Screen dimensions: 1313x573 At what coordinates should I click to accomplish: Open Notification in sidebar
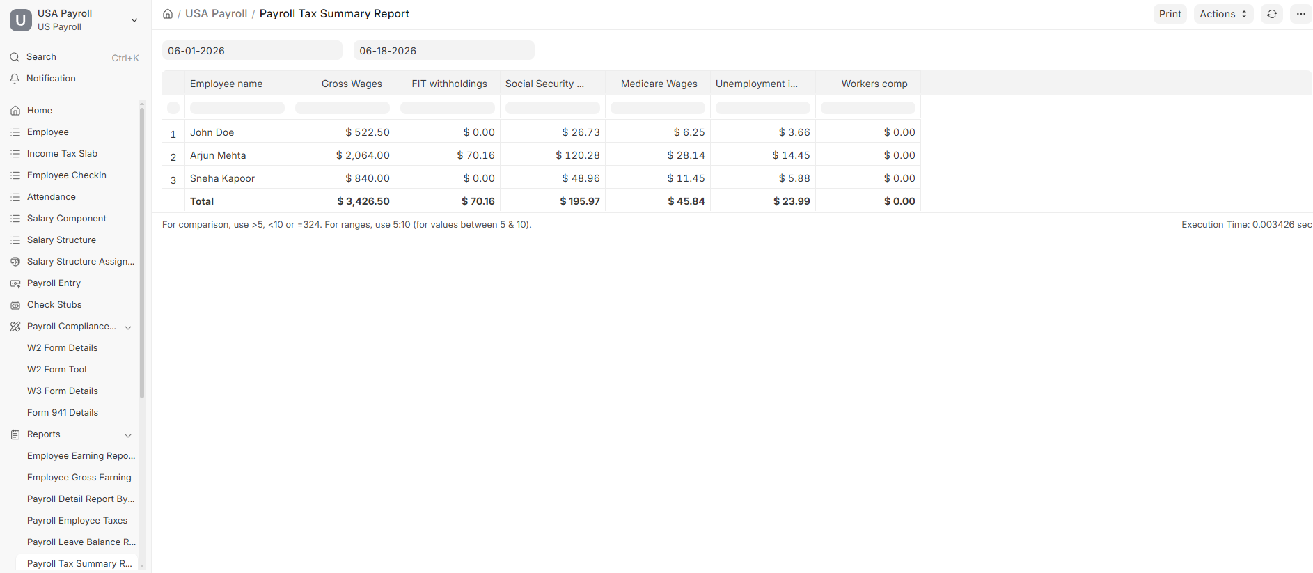click(74, 79)
